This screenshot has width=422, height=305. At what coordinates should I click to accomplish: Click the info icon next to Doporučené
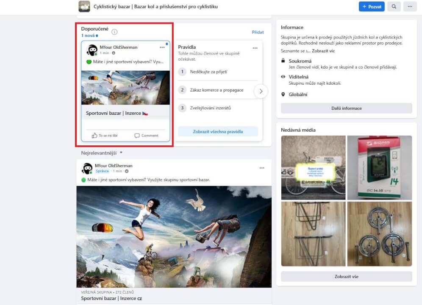point(114,31)
